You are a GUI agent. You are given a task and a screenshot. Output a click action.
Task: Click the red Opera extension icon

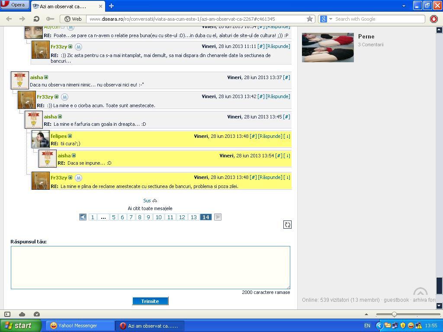(x=433, y=19)
